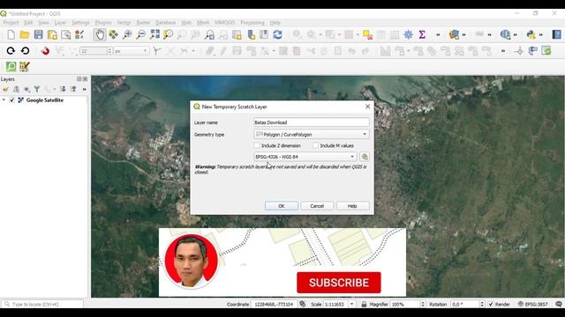Click the Help contents icon on toolbar
This screenshot has width=565, height=317.
[557, 35]
